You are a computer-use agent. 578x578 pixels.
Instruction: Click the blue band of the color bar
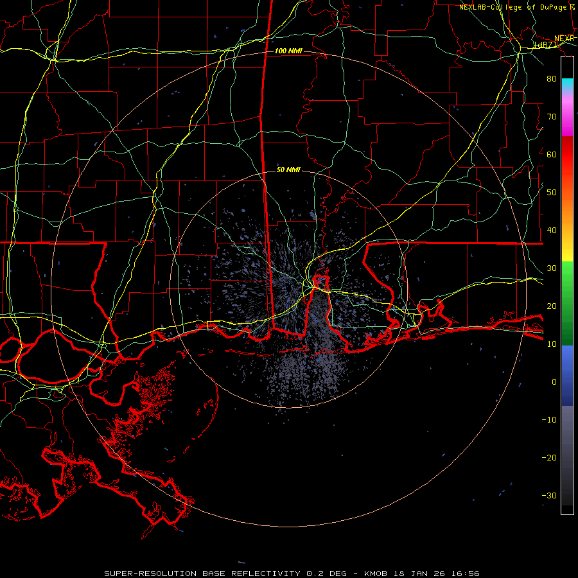[x=567, y=376]
